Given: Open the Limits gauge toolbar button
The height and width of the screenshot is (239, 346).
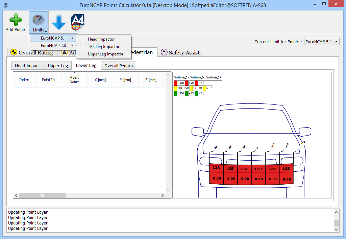Looking at the screenshot, I should pos(39,22).
